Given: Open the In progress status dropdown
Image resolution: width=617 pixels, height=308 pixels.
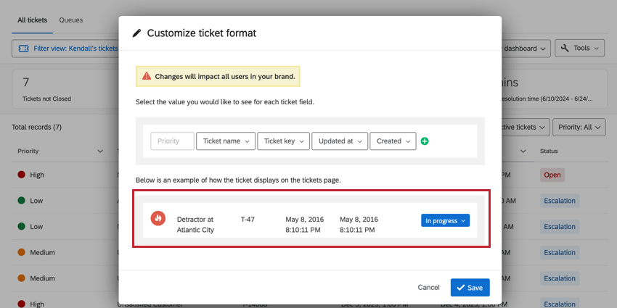Looking at the screenshot, I should 446,221.
